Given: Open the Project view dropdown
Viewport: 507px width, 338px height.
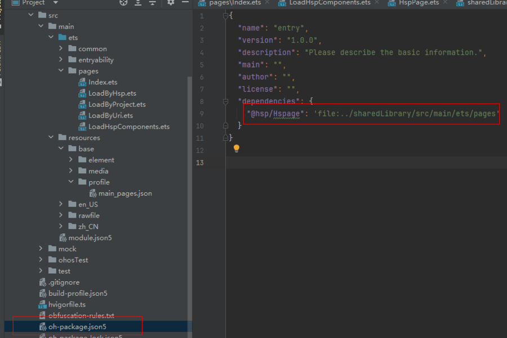Looking at the screenshot, I should point(55,3).
